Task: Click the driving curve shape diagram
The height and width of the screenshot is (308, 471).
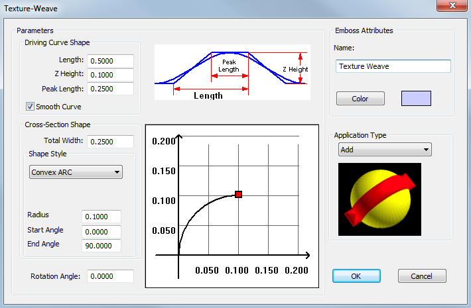Action: click(x=232, y=72)
